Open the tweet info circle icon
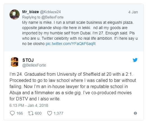 (135, 113)
